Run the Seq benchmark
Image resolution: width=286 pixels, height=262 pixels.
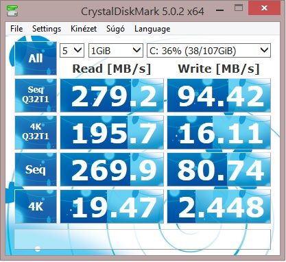click(x=36, y=169)
